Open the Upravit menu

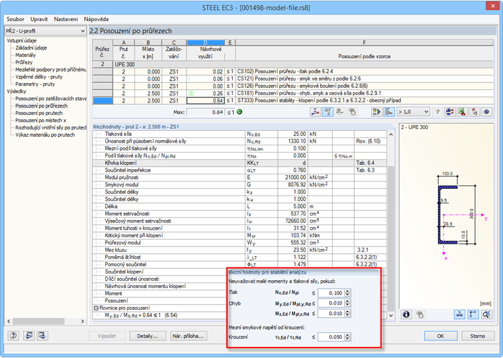click(x=39, y=19)
